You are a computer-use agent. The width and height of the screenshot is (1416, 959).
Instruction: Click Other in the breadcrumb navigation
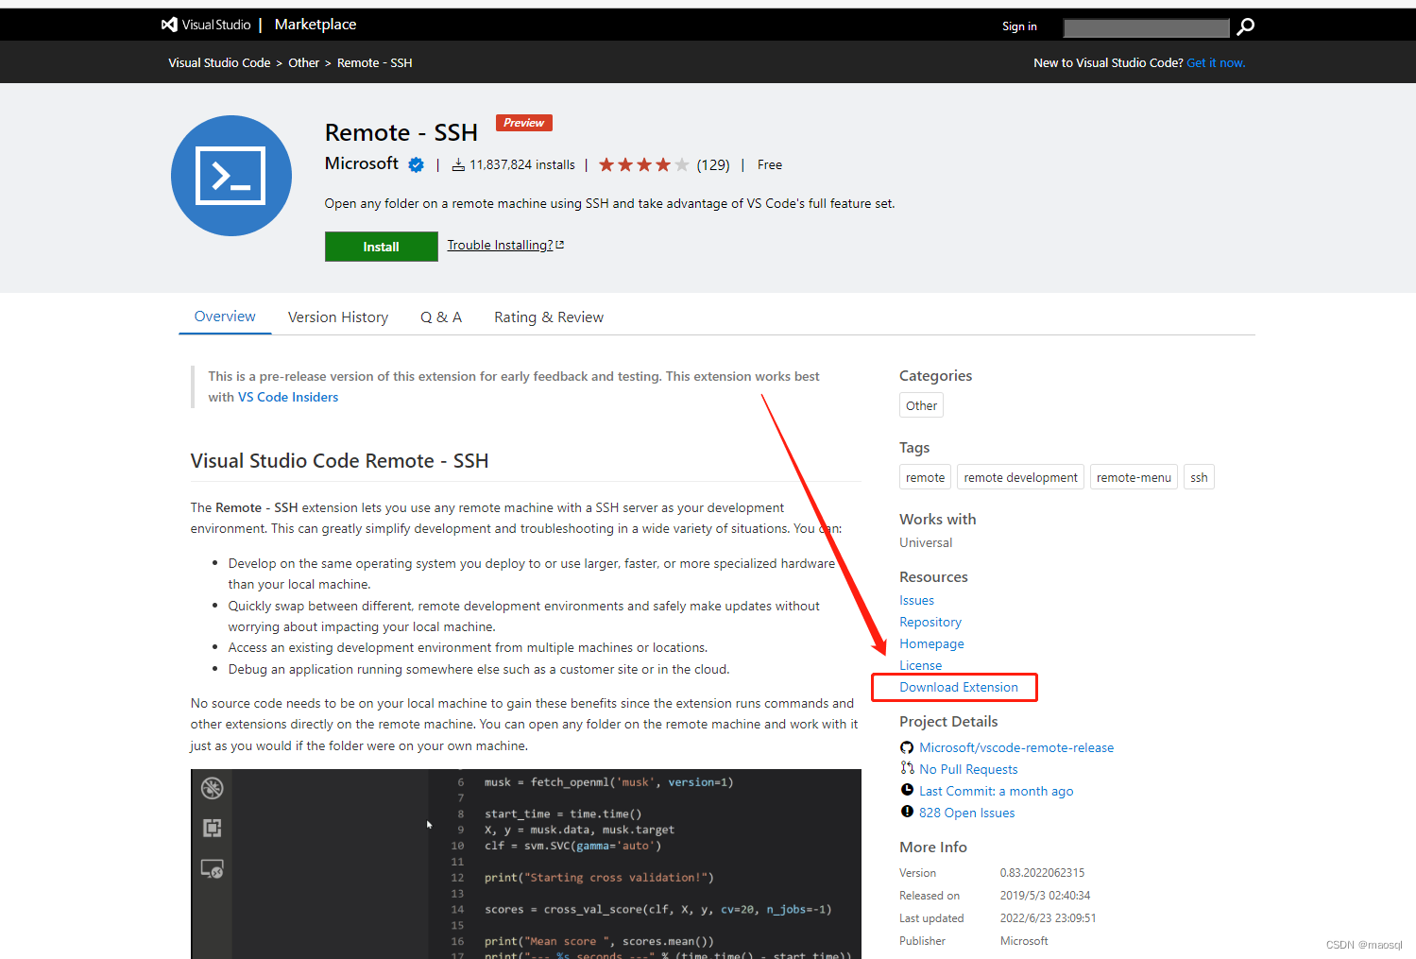303,62
